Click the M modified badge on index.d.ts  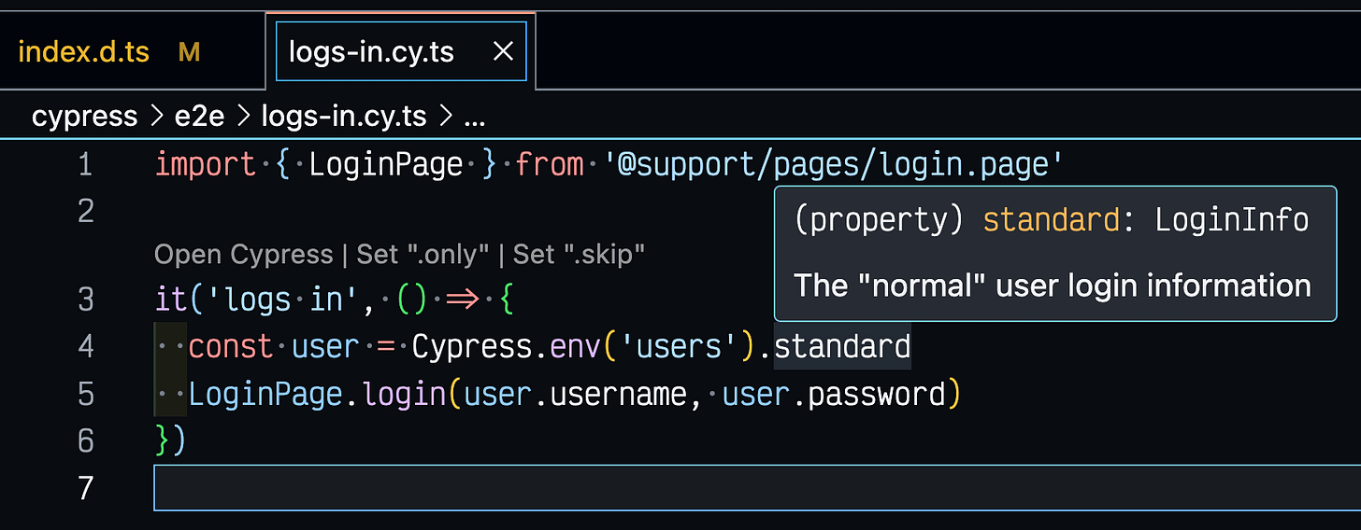[190, 52]
